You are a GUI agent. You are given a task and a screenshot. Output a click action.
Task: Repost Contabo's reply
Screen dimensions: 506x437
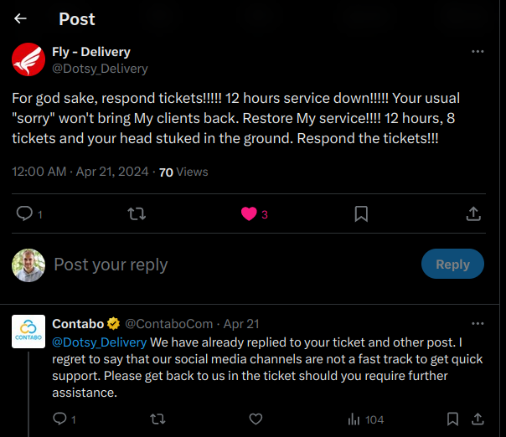(x=157, y=419)
